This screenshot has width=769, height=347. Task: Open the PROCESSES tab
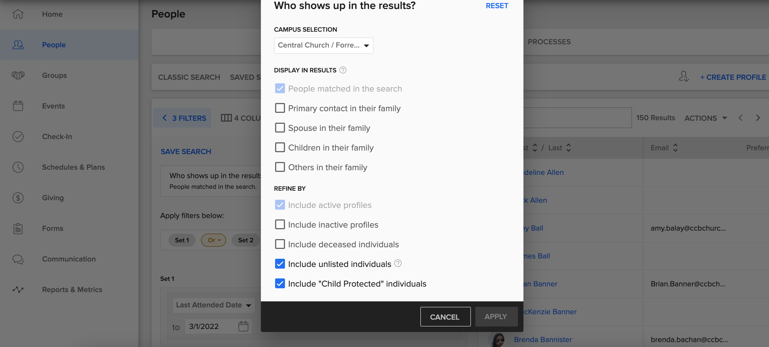click(x=549, y=42)
